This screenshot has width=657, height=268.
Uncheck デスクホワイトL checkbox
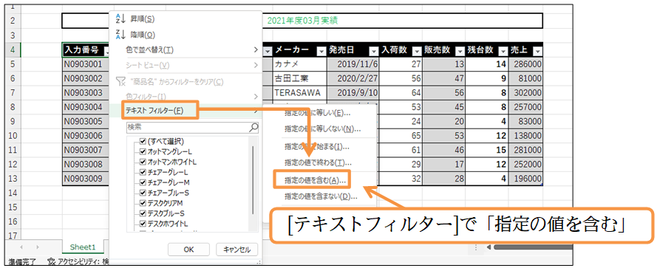tap(143, 223)
